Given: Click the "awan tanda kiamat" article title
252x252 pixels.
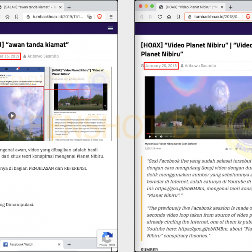Looking at the screenshot, I should [x=34, y=45].
